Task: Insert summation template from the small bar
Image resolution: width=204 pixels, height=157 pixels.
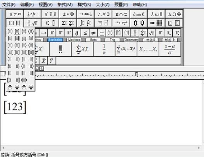Action: click(143, 33)
